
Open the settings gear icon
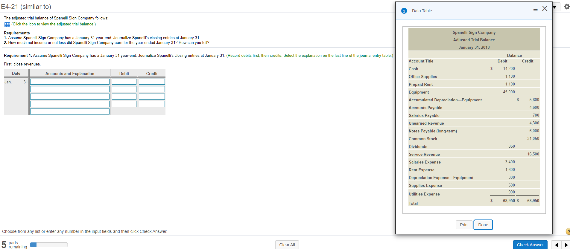[x=566, y=7]
